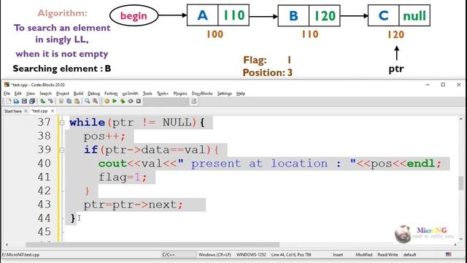Click the 'pos++;' code line
This screenshot has height=263, width=467.
(104, 137)
